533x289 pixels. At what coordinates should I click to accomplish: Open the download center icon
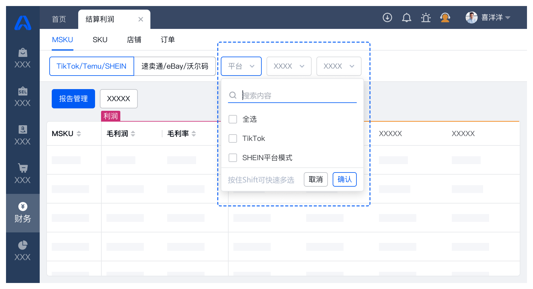(x=387, y=18)
